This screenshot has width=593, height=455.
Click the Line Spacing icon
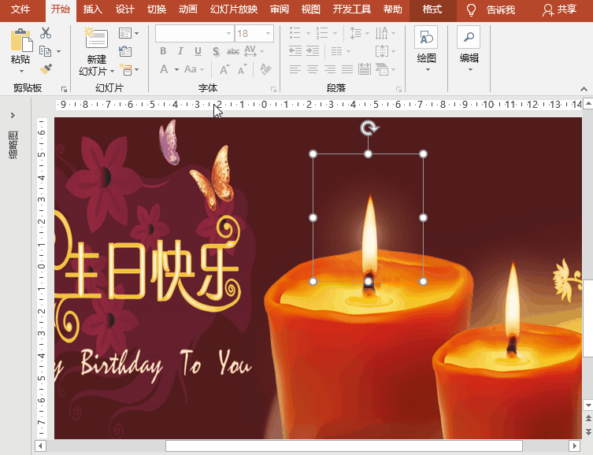[x=355, y=33]
